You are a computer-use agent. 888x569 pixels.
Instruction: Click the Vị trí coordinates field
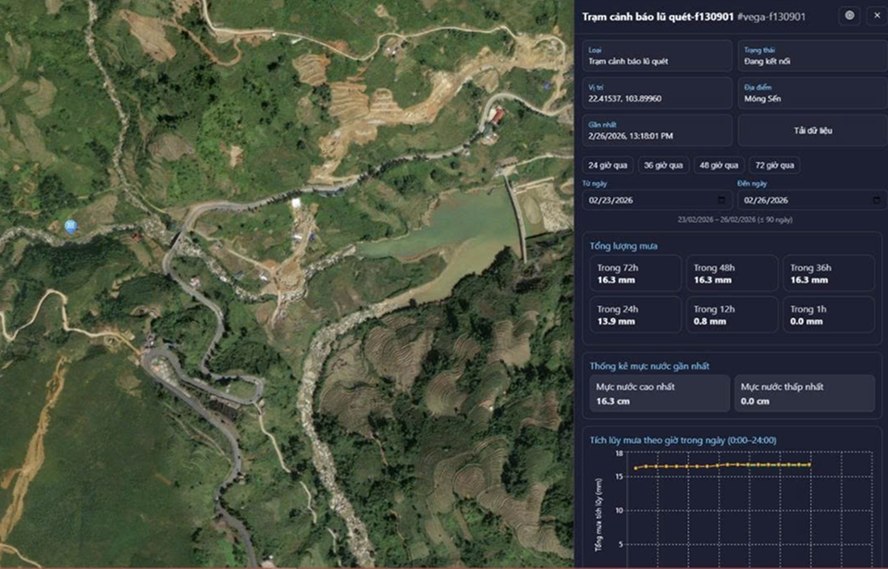point(657,93)
